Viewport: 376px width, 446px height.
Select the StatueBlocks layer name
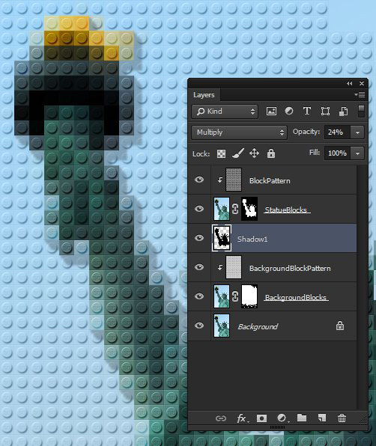(286, 210)
